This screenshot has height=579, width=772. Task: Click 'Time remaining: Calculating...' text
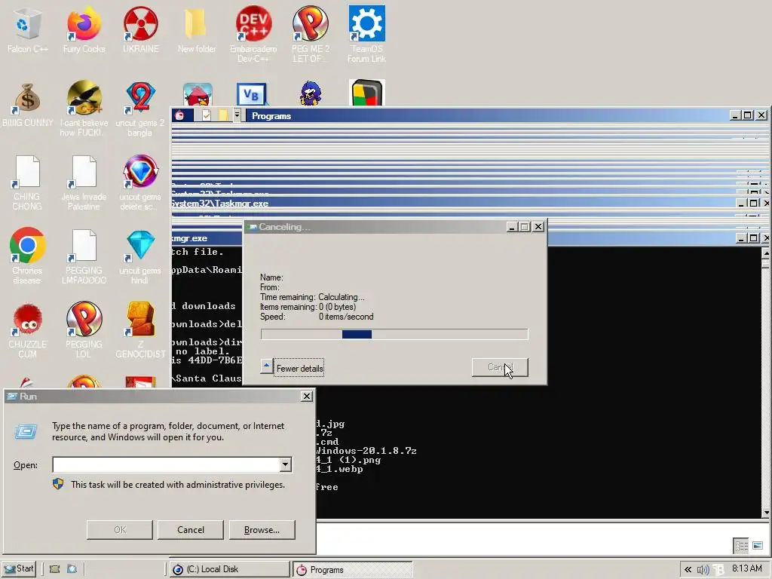312,297
